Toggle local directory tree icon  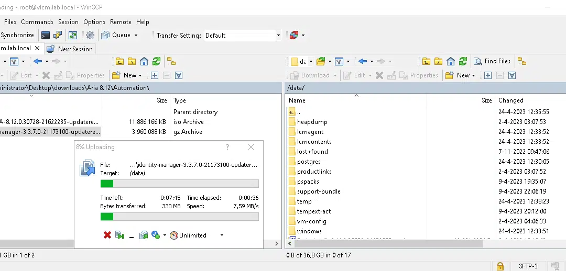click(x=171, y=61)
